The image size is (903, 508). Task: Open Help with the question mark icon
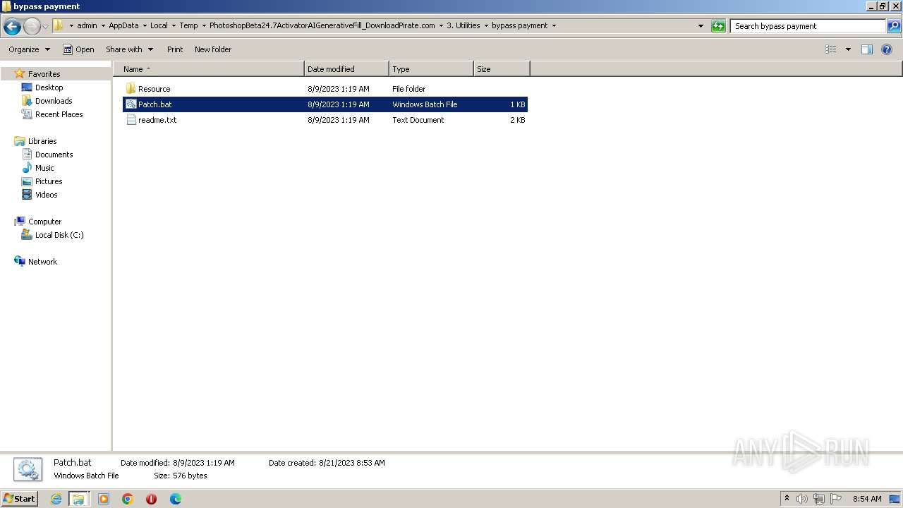(887, 49)
